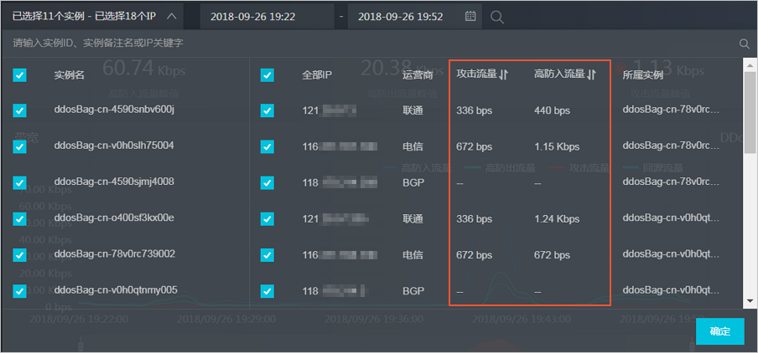Uncheck instance ddosBag-cn-v0h0slh75004

(x=20, y=147)
